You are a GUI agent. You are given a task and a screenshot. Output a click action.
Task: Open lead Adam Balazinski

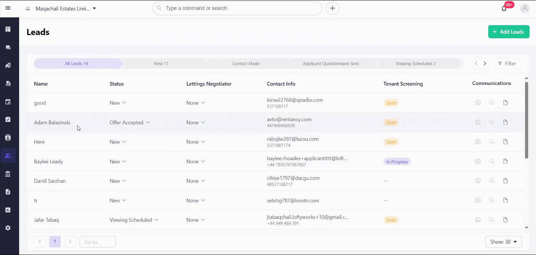click(x=52, y=123)
